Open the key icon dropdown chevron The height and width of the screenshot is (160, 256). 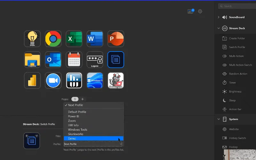click(x=37, y=136)
